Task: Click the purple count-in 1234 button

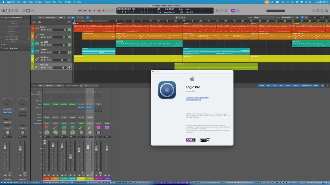Action: tap(233, 11)
